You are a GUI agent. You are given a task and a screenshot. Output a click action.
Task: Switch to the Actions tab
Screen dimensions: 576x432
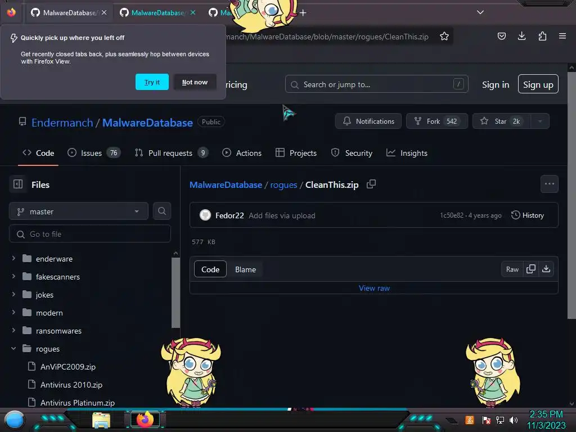click(242, 153)
